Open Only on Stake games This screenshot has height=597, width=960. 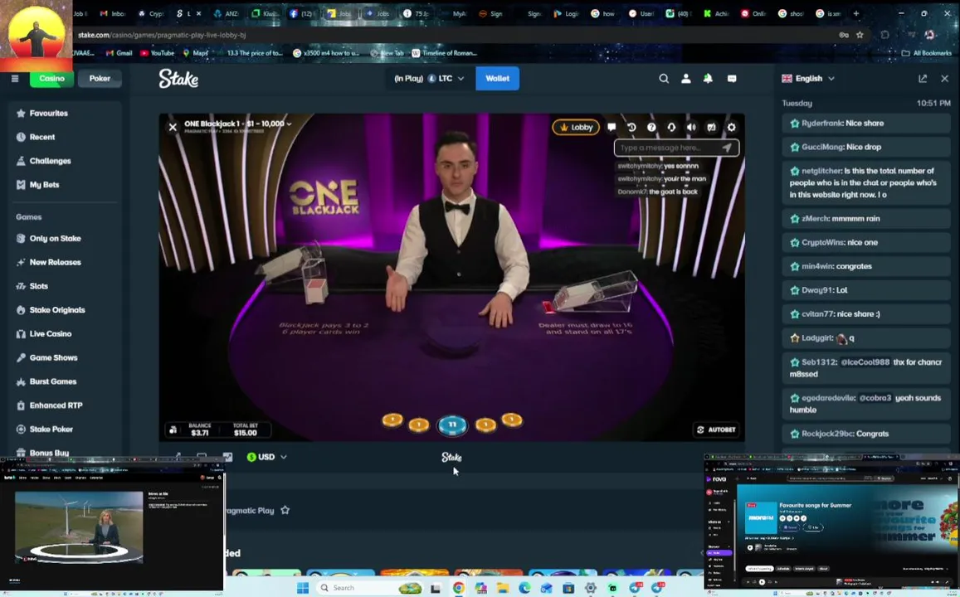(x=55, y=239)
